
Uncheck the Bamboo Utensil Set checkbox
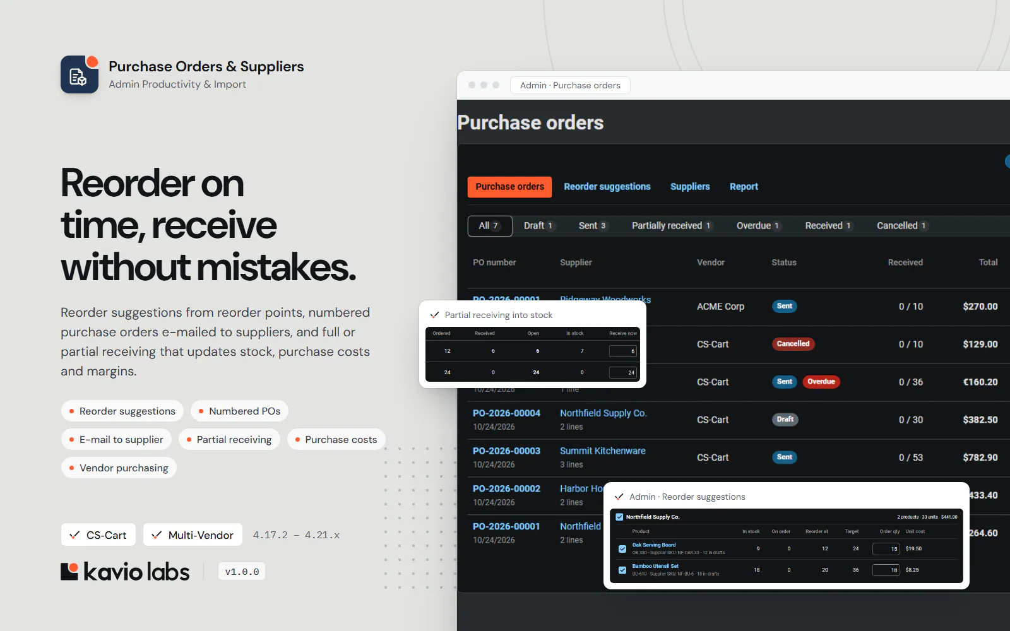622,570
